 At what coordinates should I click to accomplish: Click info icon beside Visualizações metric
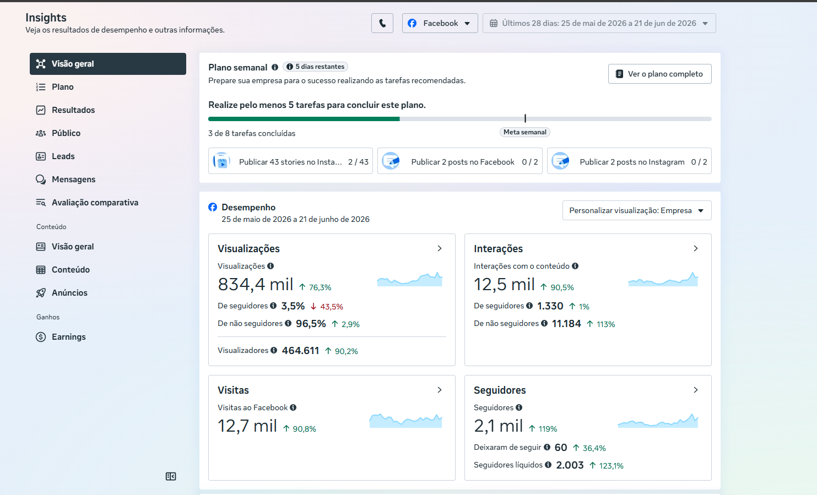(270, 266)
